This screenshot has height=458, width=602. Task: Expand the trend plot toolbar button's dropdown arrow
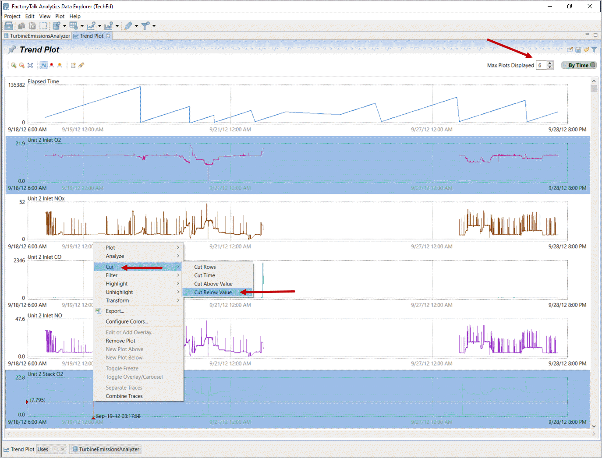[99, 26]
